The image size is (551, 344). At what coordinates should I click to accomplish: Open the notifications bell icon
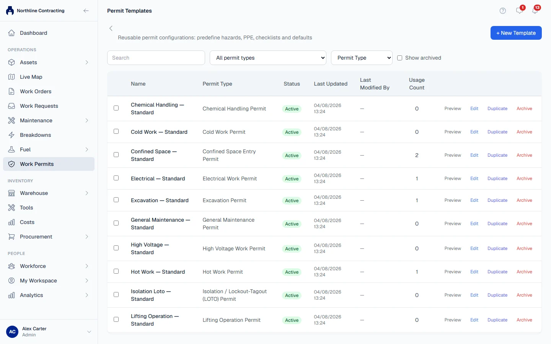coord(535,10)
